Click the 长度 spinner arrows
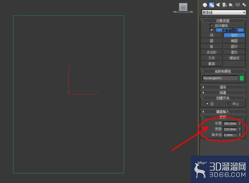The image size is (249, 183). (240, 123)
